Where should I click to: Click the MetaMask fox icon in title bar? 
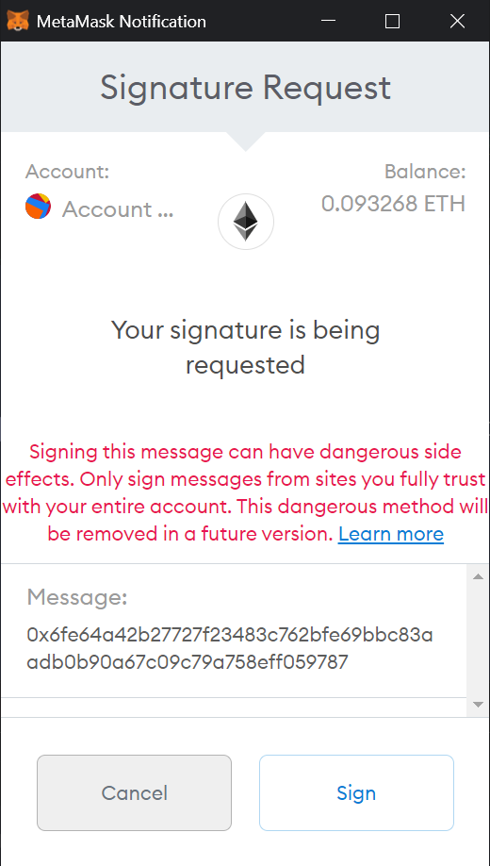click(x=17, y=21)
